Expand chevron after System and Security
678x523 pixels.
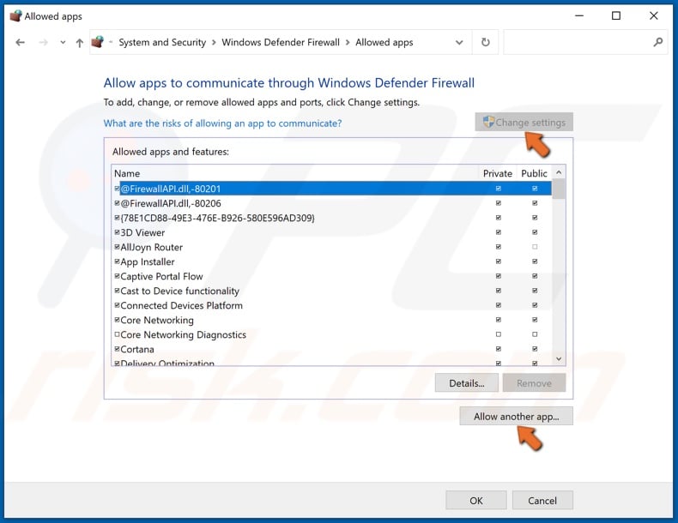point(214,42)
